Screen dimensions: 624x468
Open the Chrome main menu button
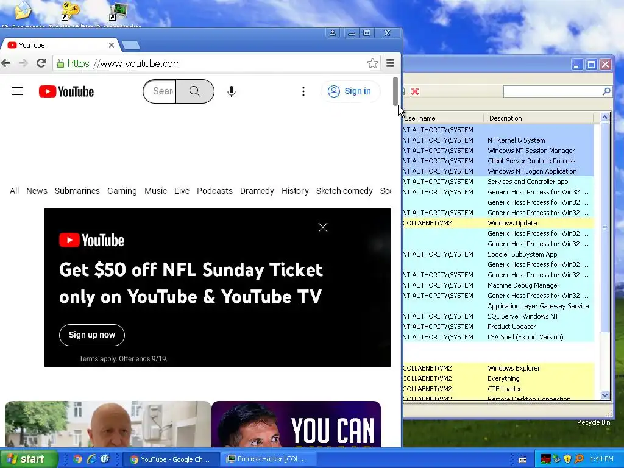(x=391, y=63)
